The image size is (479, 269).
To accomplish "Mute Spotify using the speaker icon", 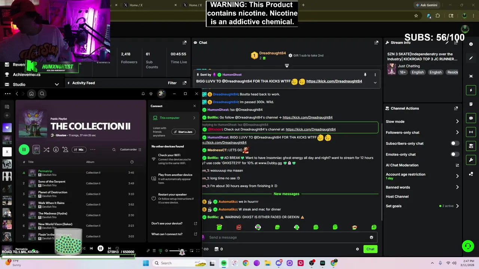I will [x=166, y=251].
